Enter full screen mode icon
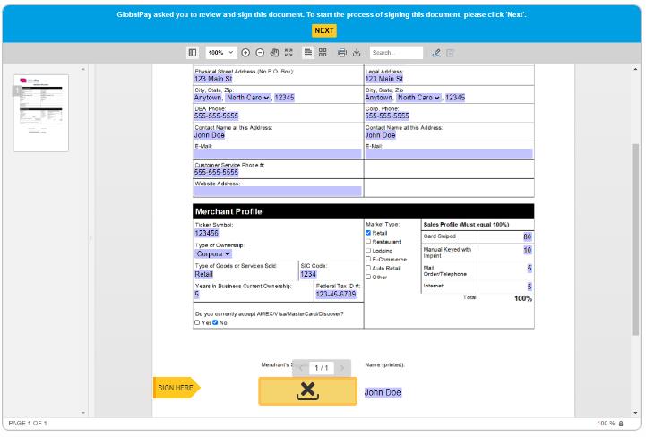 coord(289,53)
